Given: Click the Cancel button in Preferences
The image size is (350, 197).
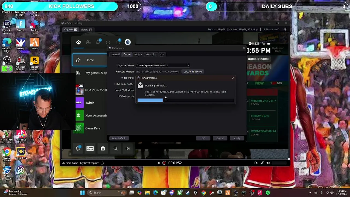Looking at the screenshot, I should 220,138.
